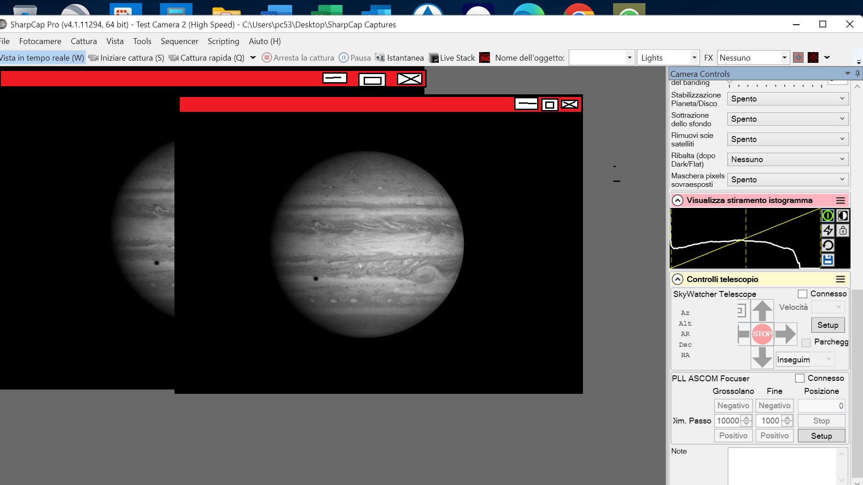
Task: Open the Cattura menu
Action: (84, 41)
